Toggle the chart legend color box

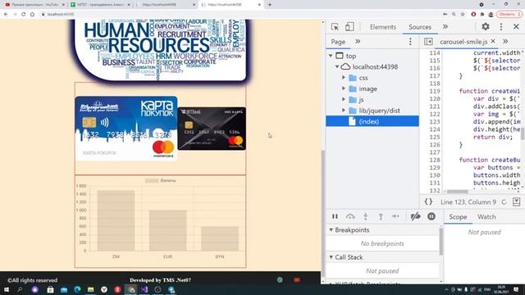(152, 180)
